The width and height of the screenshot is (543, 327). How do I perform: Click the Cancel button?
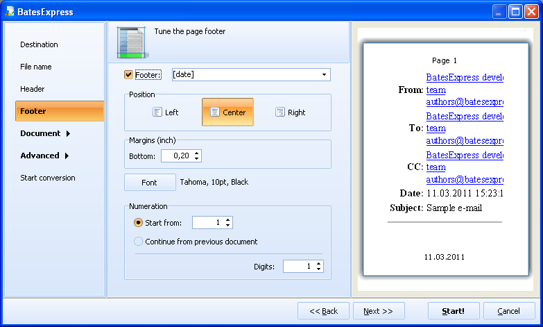tap(509, 311)
